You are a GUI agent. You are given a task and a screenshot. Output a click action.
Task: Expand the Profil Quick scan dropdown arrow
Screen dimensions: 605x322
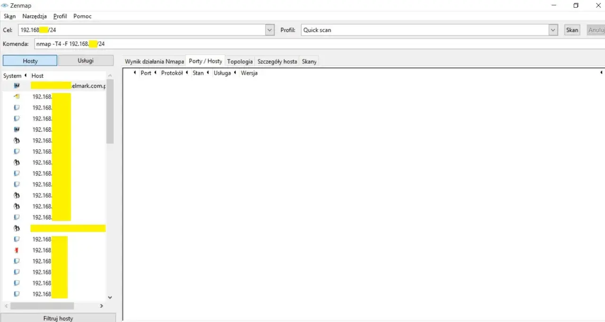pyautogui.click(x=553, y=30)
